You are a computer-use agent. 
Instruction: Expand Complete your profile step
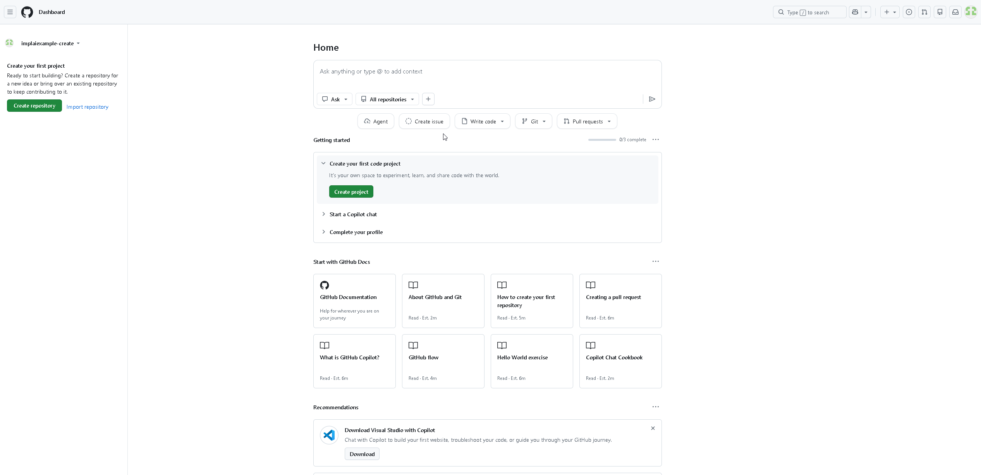click(487, 232)
